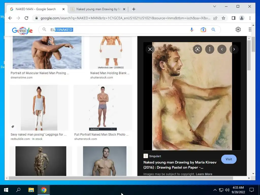This screenshot has width=260, height=195.
Task: Switch to the NAKED MAN Google Search tab
Action: pos(36,9)
